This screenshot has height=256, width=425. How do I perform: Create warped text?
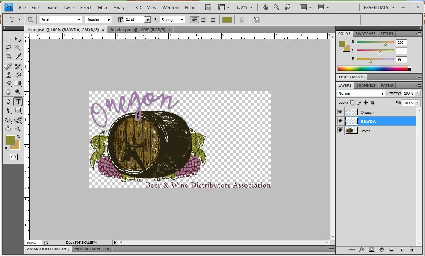click(x=242, y=19)
